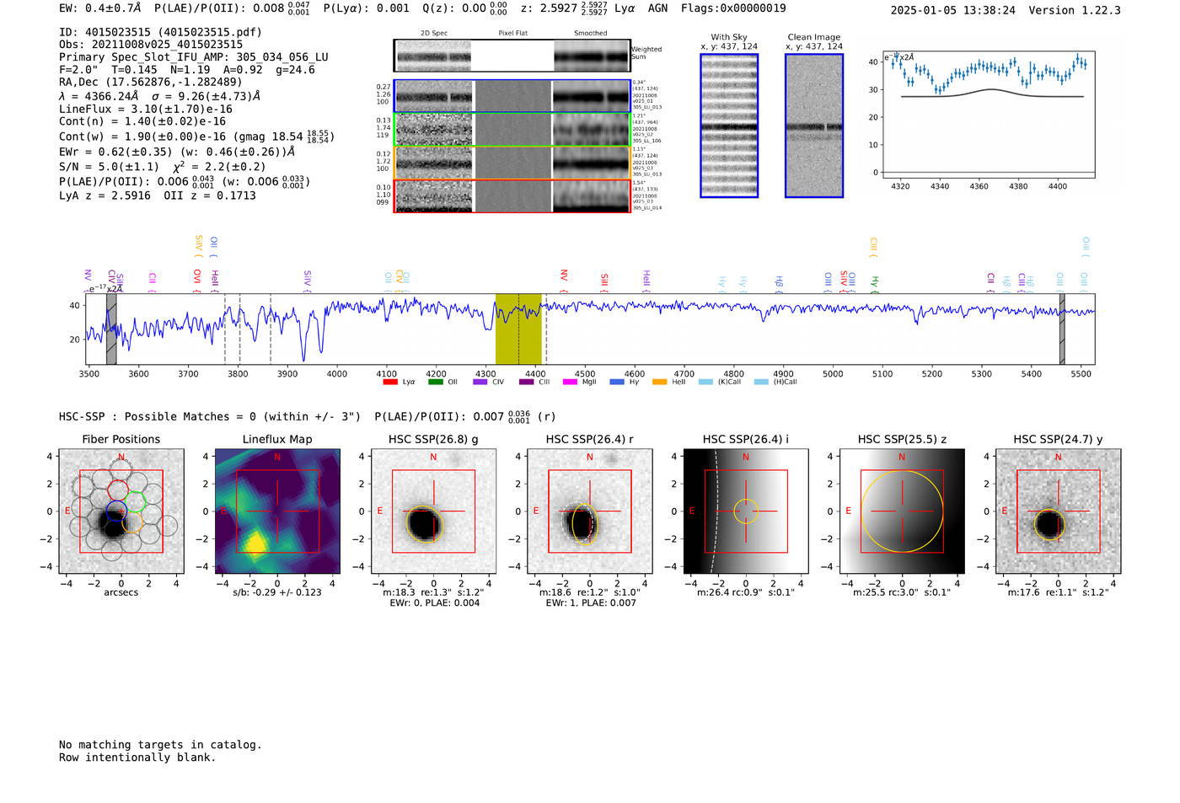The image size is (1180, 803).
Task: Click the blue Hγ legend swatch
Action: coord(617,382)
